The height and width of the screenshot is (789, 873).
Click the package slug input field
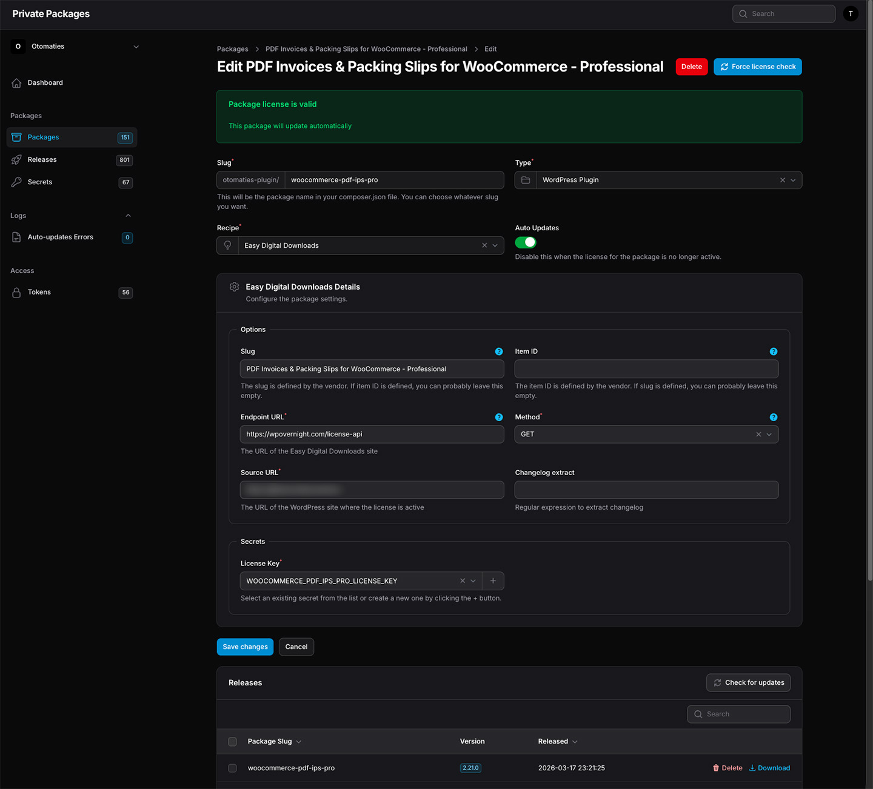(x=394, y=180)
